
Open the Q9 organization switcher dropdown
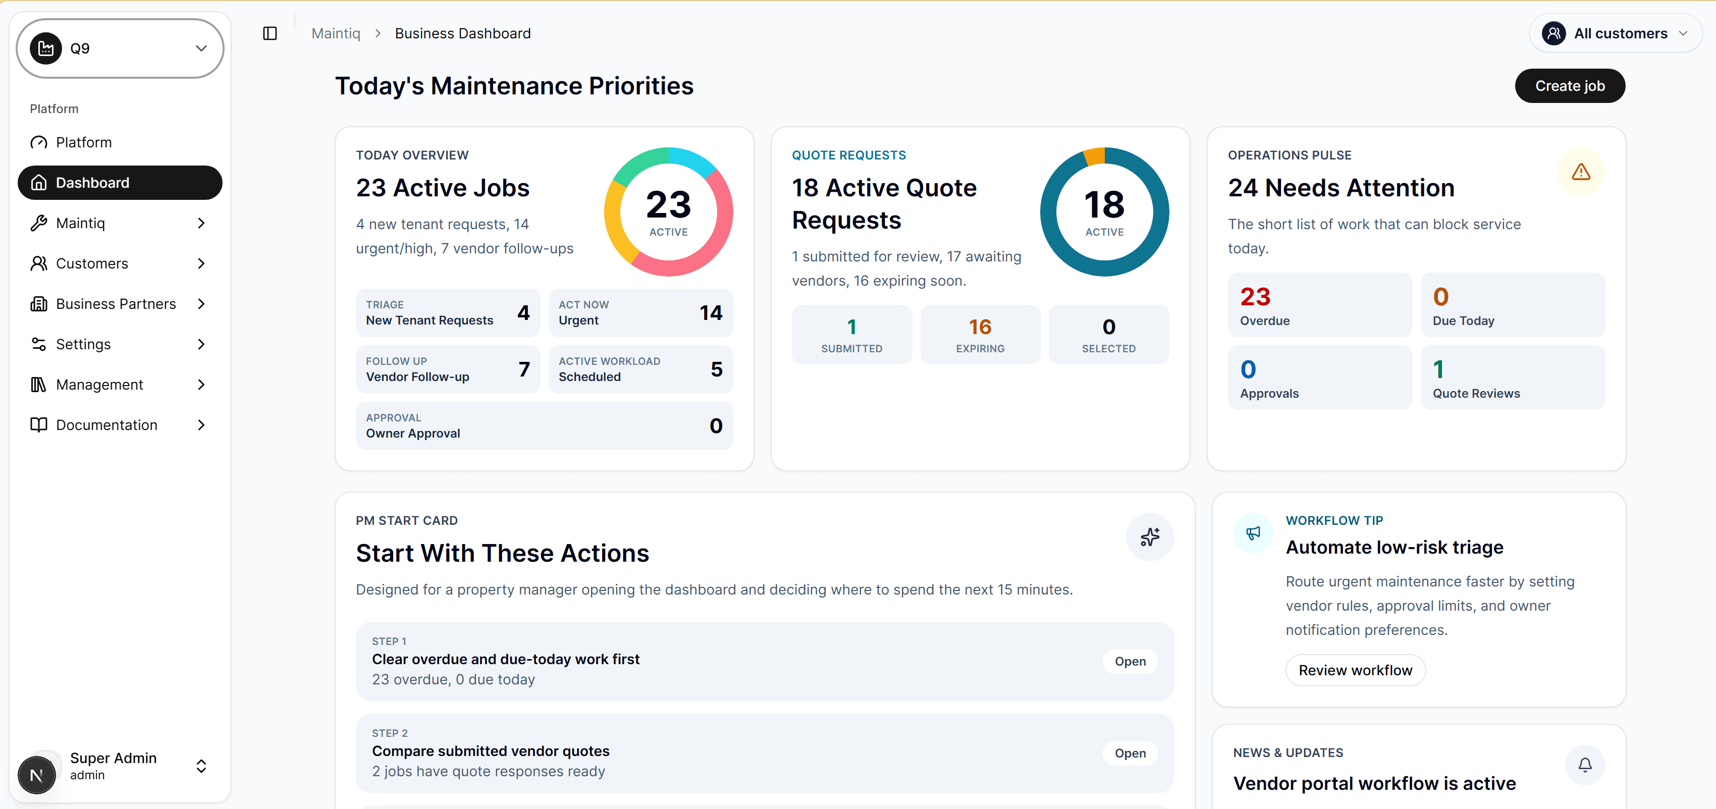[x=120, y=48]
